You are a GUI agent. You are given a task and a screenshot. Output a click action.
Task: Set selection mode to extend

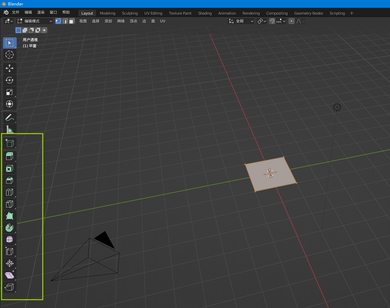point(25,30)
